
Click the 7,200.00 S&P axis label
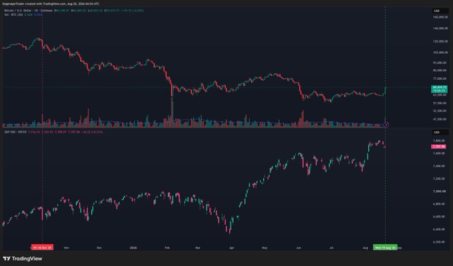[x=440, y=179]
